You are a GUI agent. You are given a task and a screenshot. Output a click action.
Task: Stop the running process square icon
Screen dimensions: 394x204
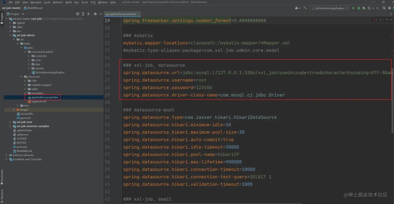[x=377, y=8]
